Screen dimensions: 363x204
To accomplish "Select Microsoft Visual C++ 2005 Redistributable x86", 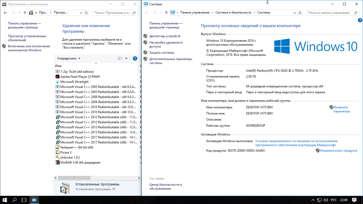I will pos(96,92).
